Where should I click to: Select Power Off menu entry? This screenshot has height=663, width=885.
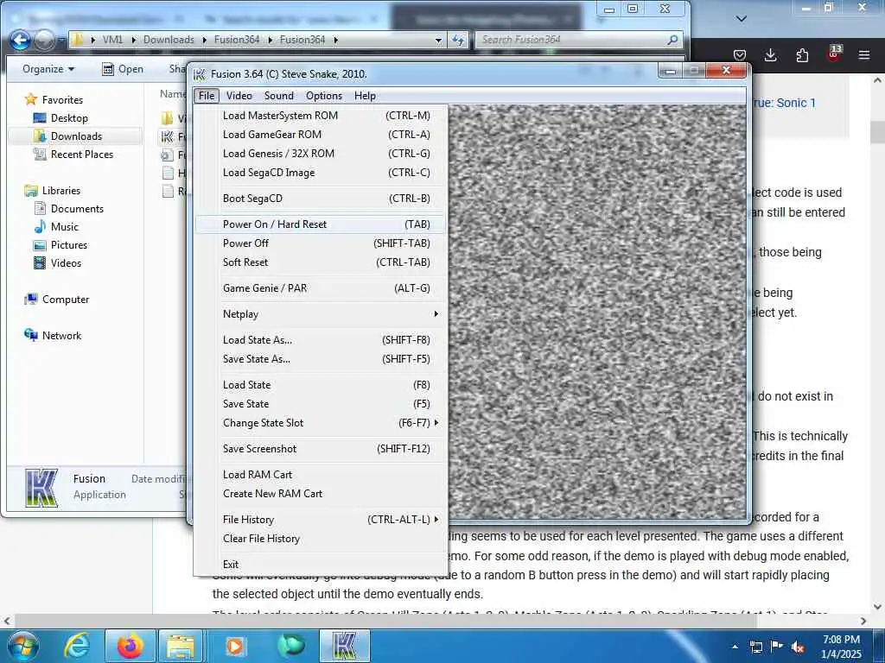(321, 243)
